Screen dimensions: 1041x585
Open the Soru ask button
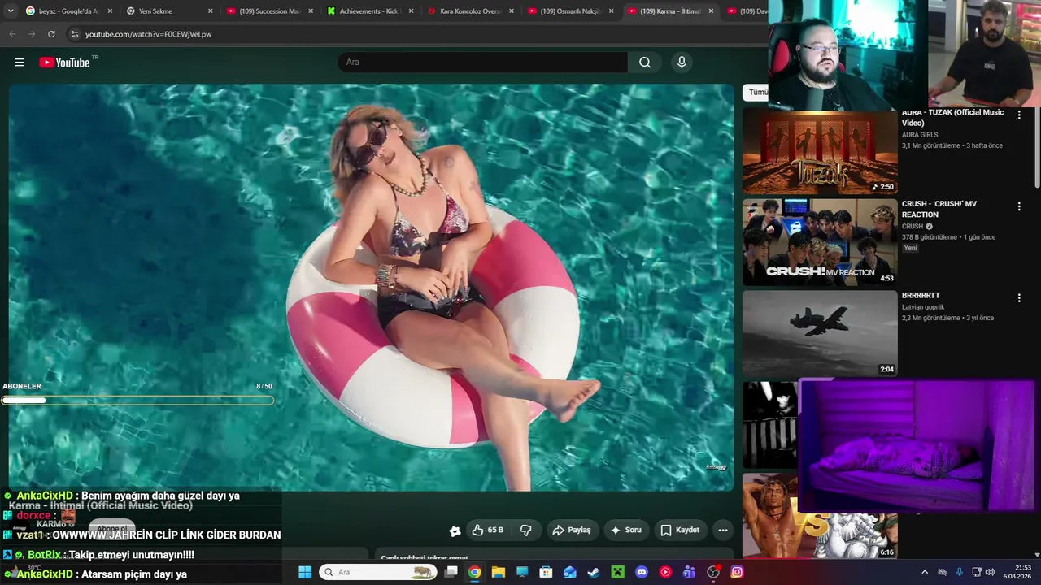click(x=626, y=530)
